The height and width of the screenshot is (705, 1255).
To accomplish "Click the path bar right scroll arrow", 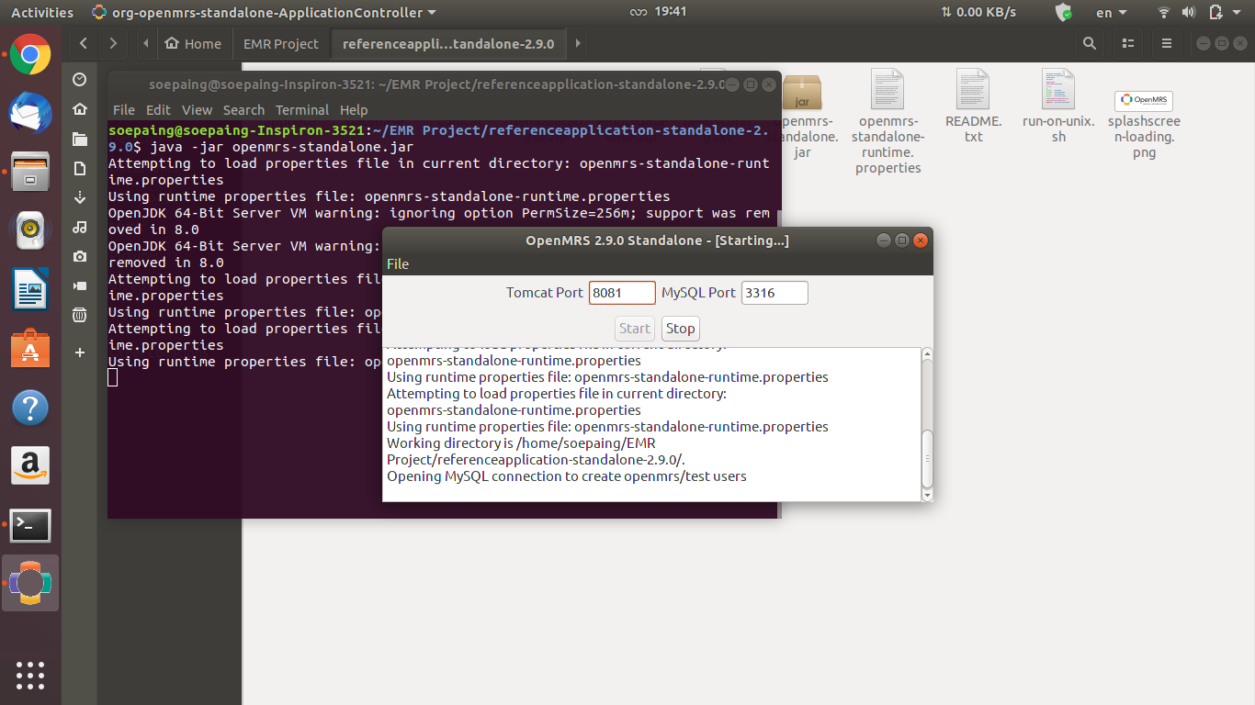I will (577, 43).
